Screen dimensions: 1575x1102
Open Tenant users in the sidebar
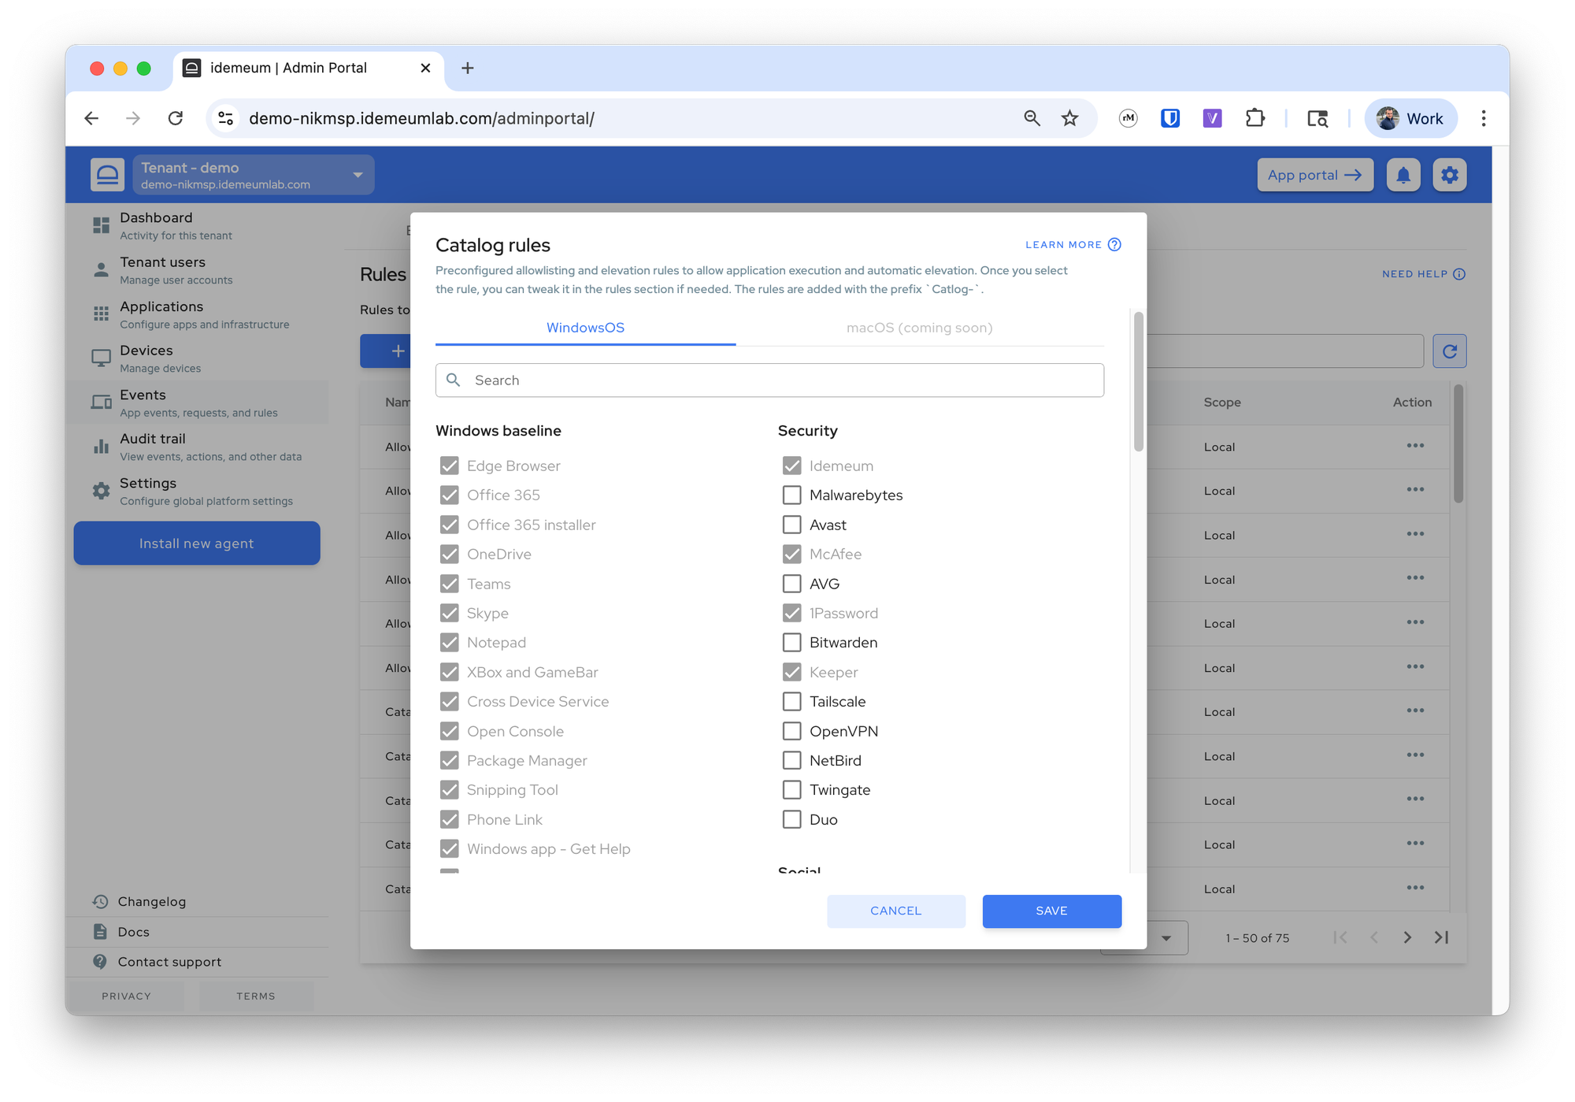click(197, 269)
